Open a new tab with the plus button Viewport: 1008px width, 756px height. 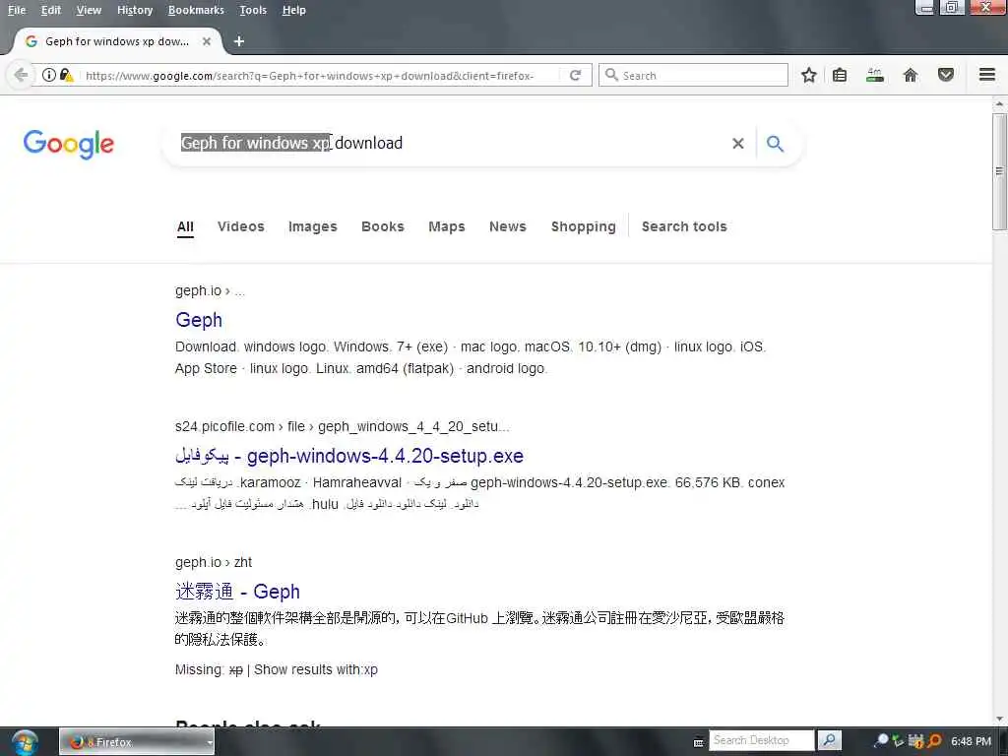tap(239, 41)
